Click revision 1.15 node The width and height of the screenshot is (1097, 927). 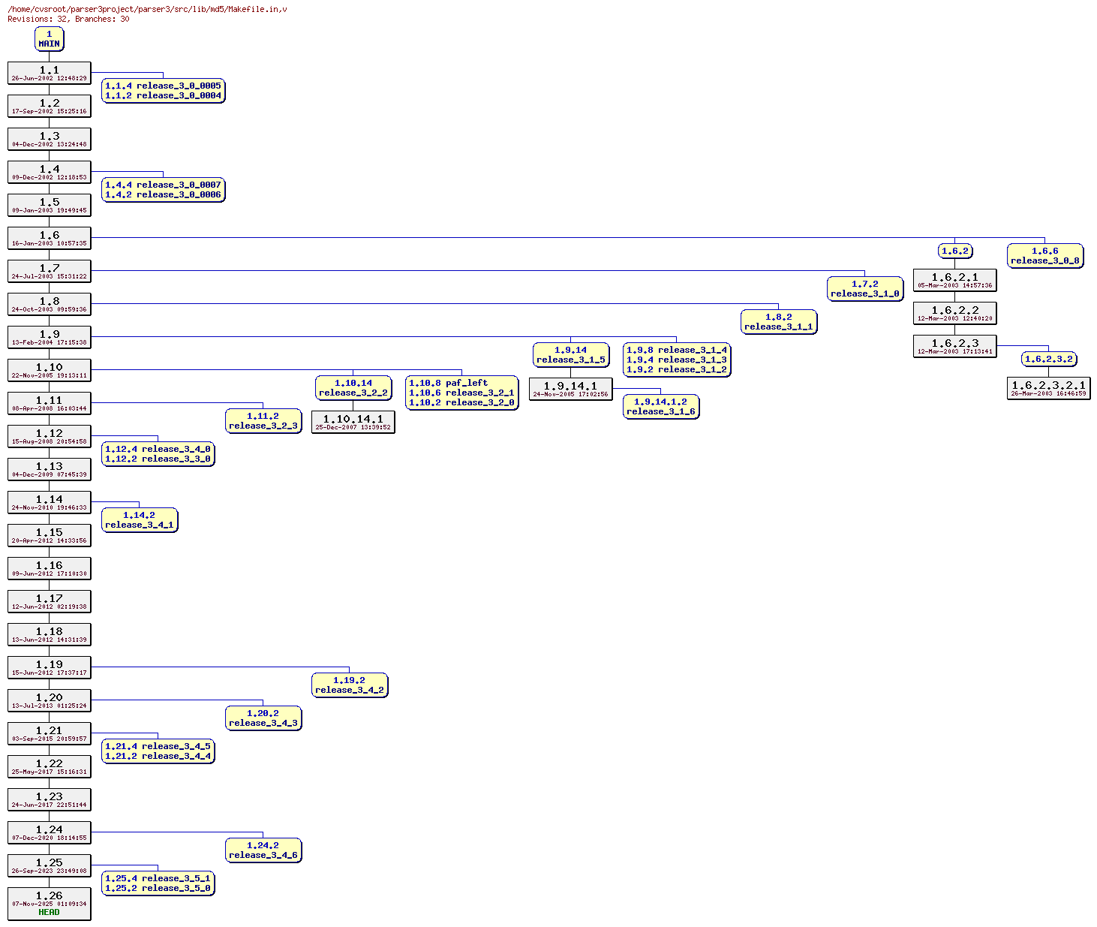point(50,535)
